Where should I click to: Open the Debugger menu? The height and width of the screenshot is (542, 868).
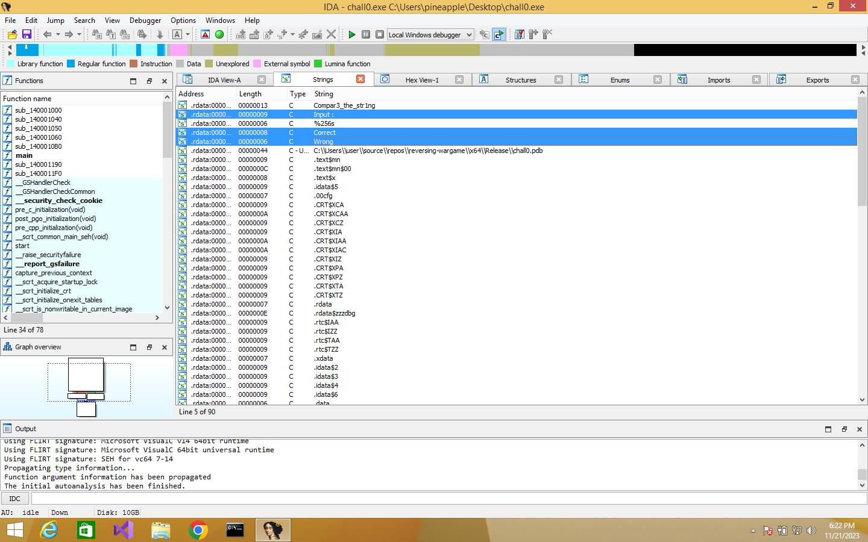tap(145, 20)
